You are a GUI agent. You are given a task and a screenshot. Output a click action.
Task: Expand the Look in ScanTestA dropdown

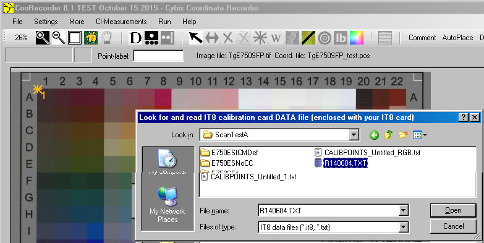click(x=354, y=135)
